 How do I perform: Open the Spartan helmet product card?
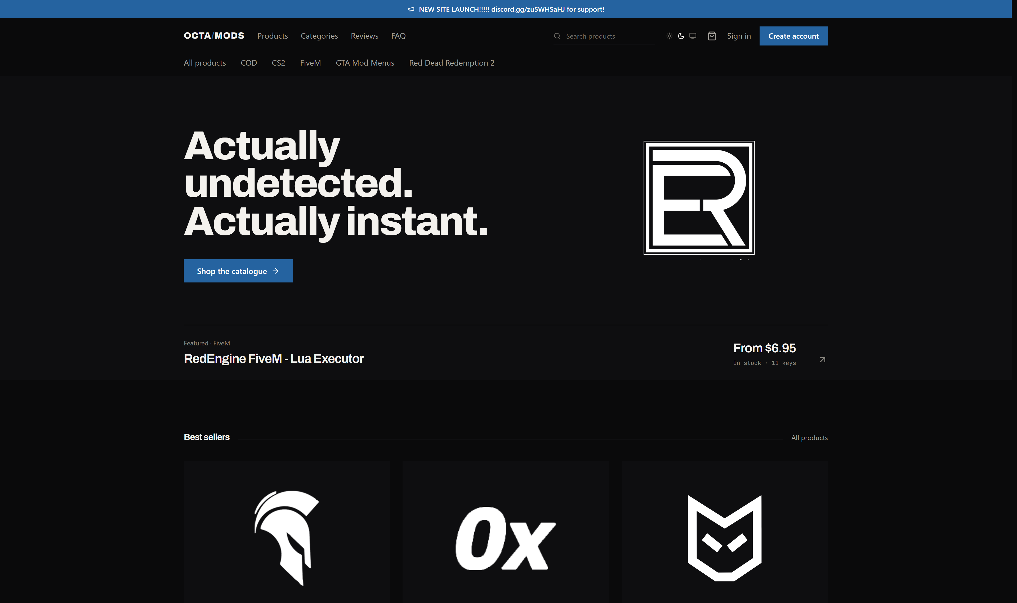287,532
